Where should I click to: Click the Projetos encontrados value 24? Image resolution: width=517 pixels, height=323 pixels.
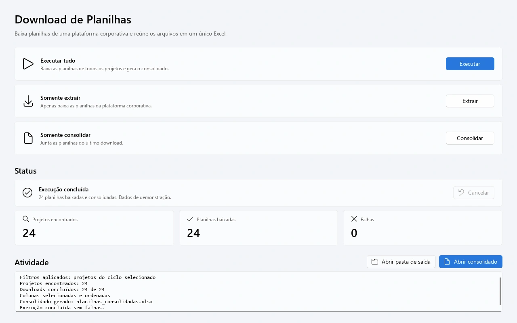point(29,233)
